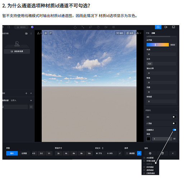Collapse the 风格化 section chevron
The image size is (190, 179).
pos(176,110)
